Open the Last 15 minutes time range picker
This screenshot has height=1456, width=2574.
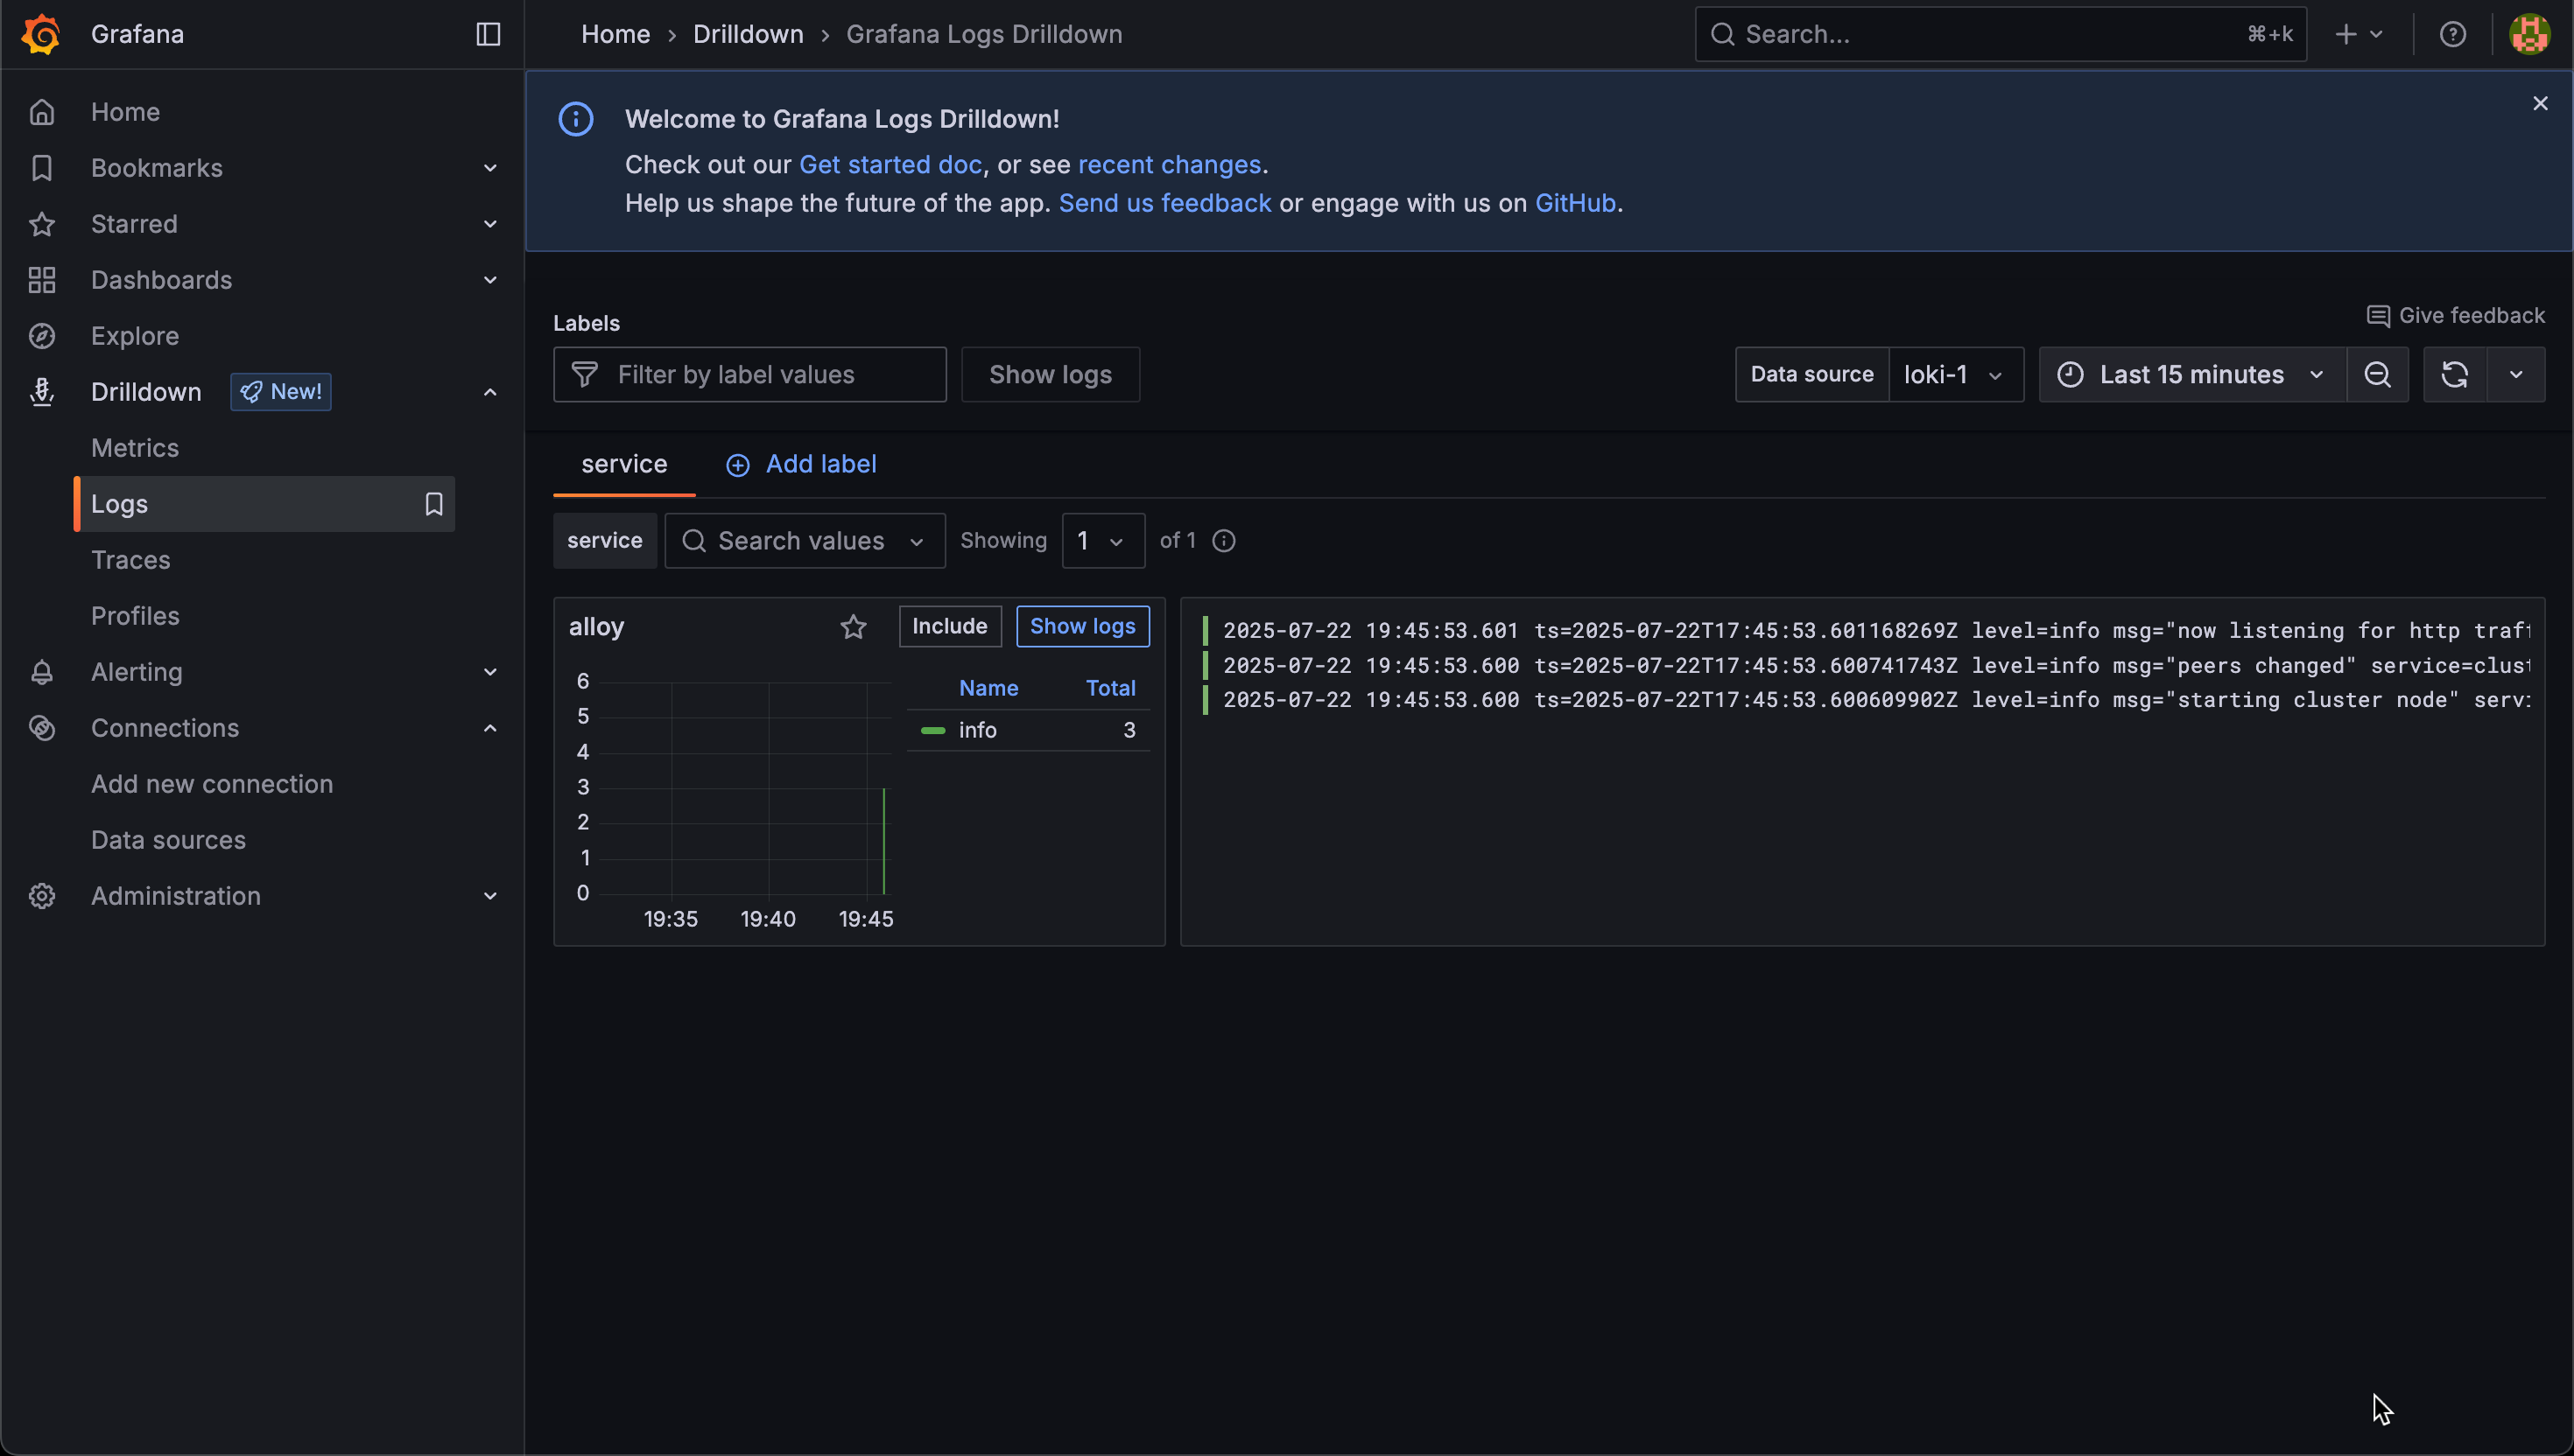(2192, 374)
